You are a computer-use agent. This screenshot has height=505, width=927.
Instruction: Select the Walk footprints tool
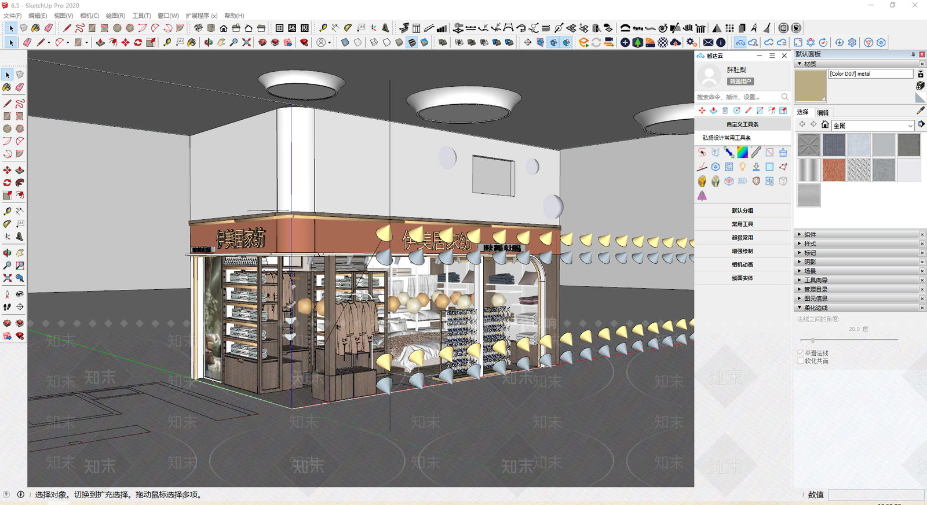tap(7, 307)
